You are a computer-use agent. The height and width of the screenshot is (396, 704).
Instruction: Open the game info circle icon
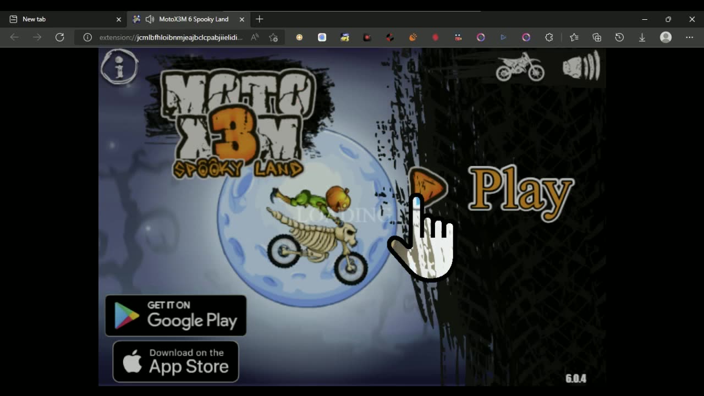coord(119,67)
